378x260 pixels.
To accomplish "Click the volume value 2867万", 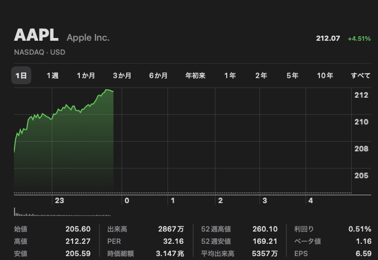I will [x=171, y=229].
